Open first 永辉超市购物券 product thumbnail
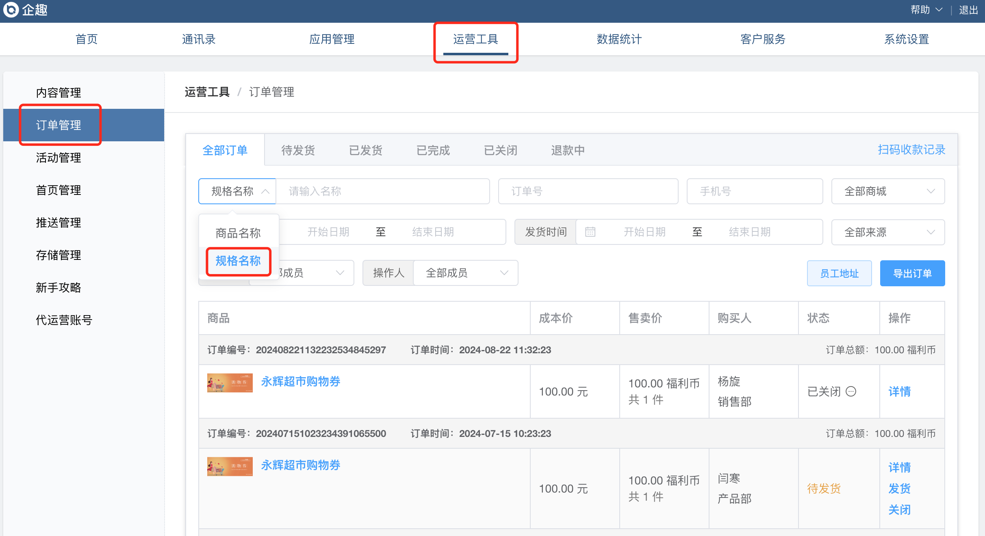985x536 pixels. [x=230, y=383]
